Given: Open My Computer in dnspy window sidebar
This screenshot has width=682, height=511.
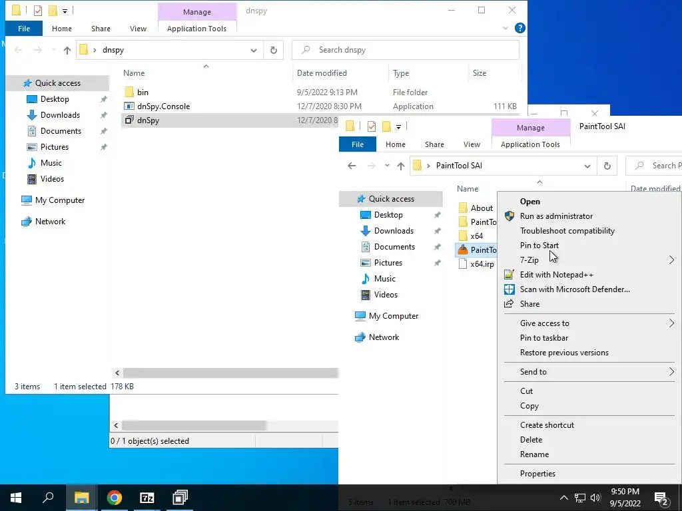Looking at the screenshot, I should (x=60, y=200).
